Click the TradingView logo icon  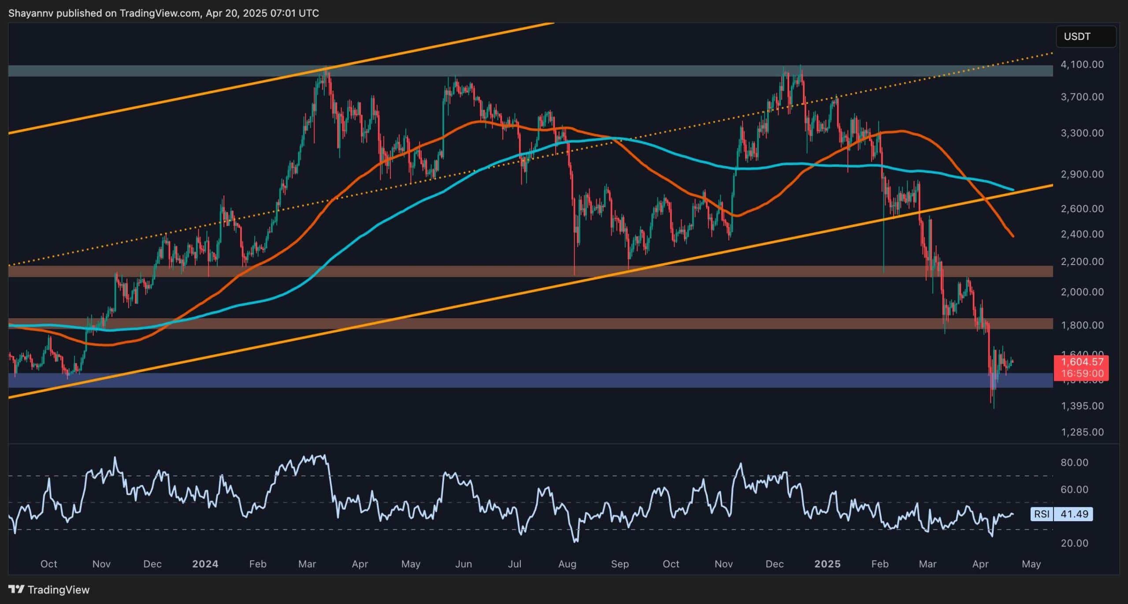click(17, 589)
